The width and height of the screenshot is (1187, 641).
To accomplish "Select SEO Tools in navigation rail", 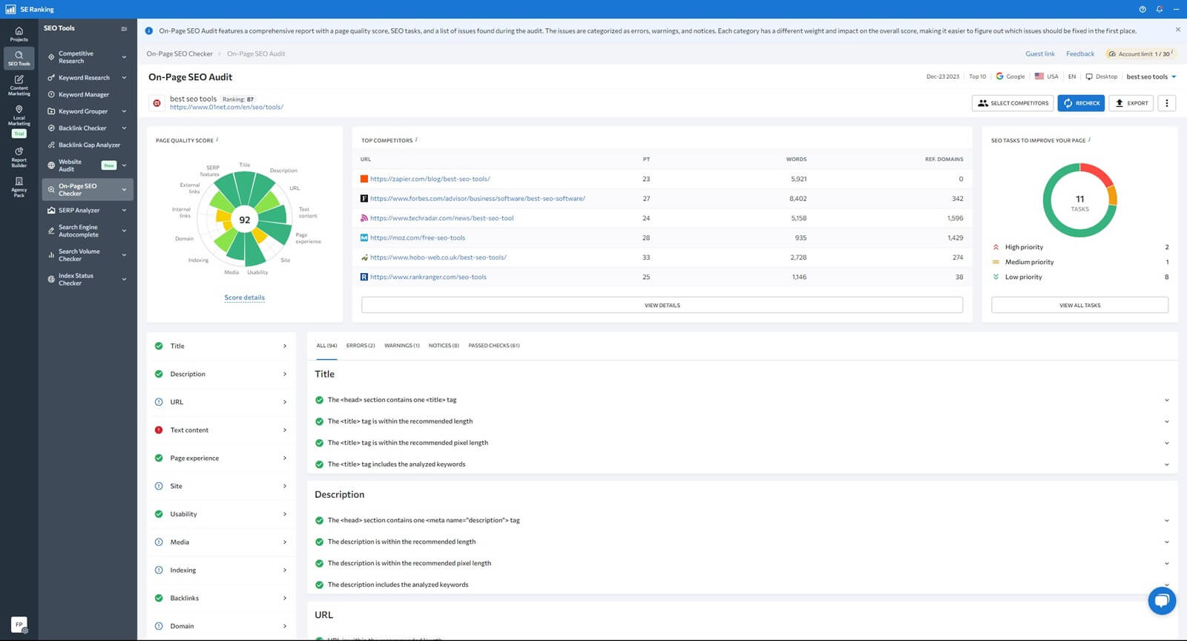I will click(x=19, y=58).
